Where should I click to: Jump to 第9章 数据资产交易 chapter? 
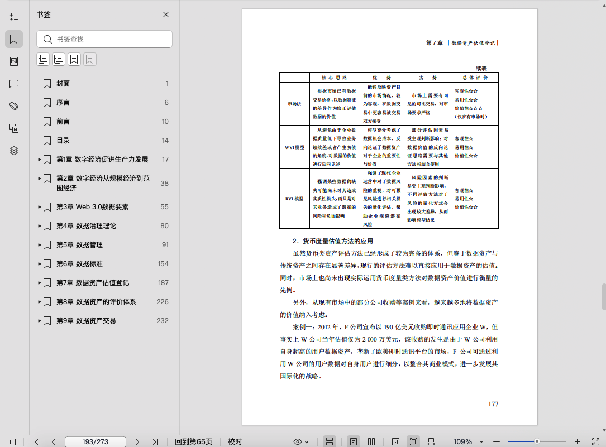point(86,320)
